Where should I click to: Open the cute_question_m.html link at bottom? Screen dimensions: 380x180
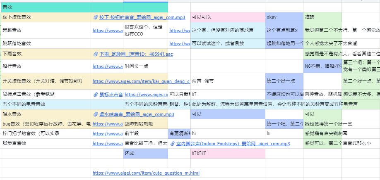pos(146,173)
